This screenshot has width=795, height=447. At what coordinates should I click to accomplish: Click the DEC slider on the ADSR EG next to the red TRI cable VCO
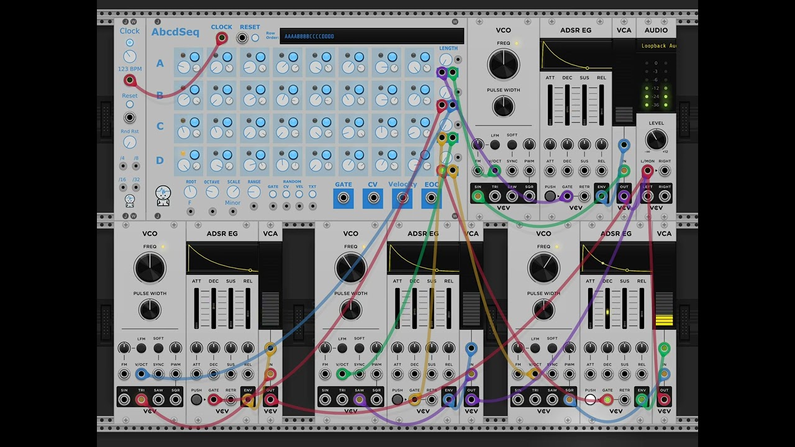[x=214, y=308]
